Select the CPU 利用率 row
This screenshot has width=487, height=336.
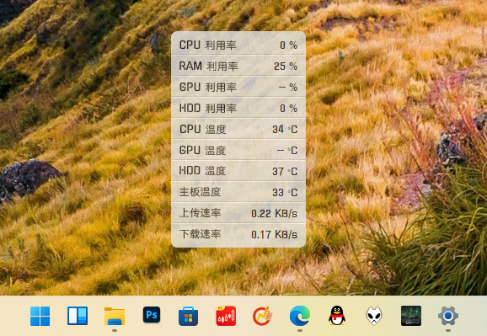[238, 45]
